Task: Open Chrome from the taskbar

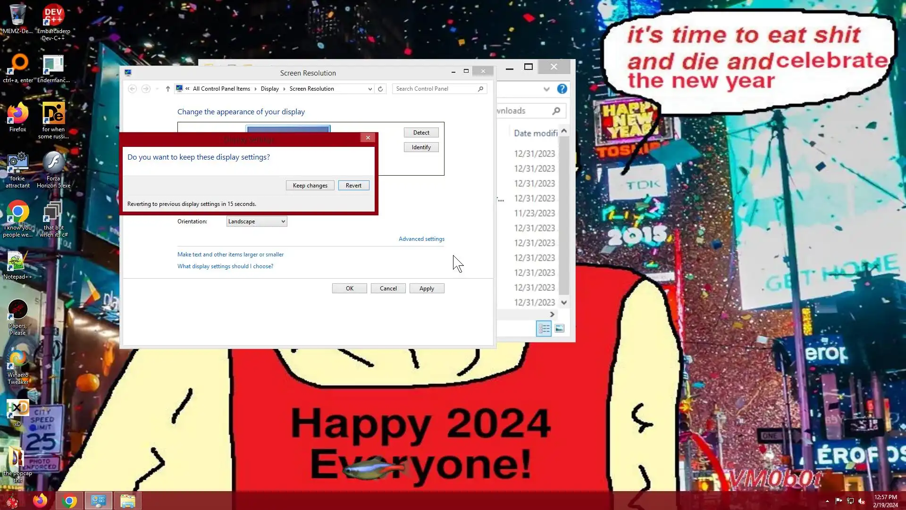Action: [x=69, y=501]
